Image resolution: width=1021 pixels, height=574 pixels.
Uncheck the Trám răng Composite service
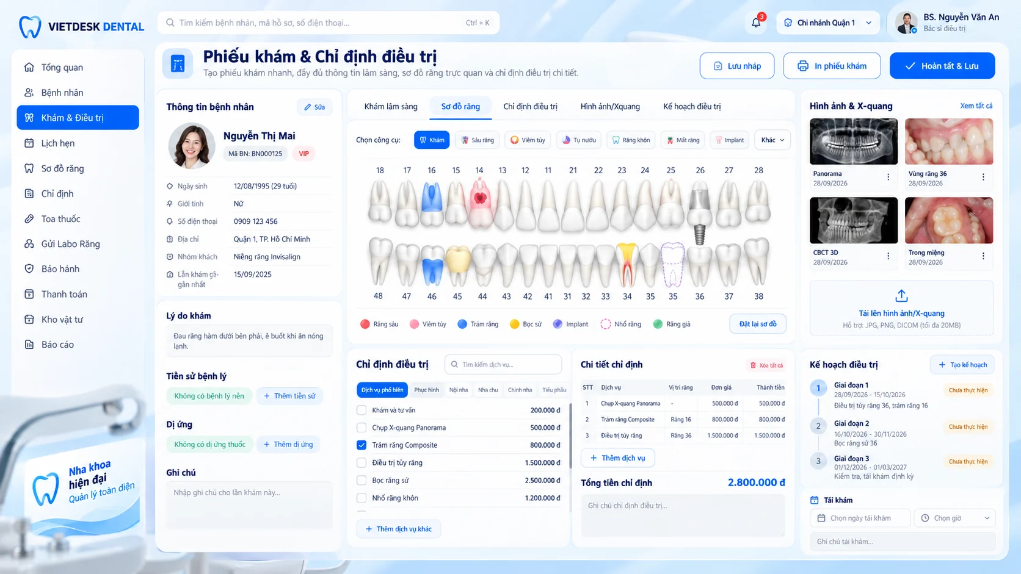(362, 445)
